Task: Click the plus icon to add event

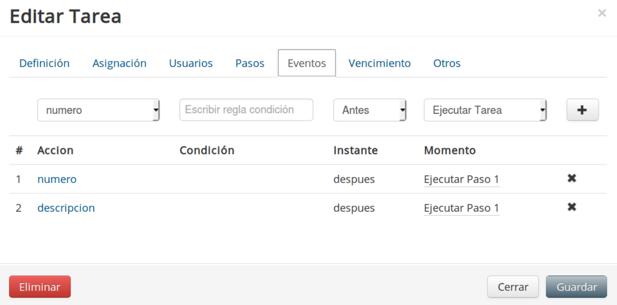Action: pos(582,110)
